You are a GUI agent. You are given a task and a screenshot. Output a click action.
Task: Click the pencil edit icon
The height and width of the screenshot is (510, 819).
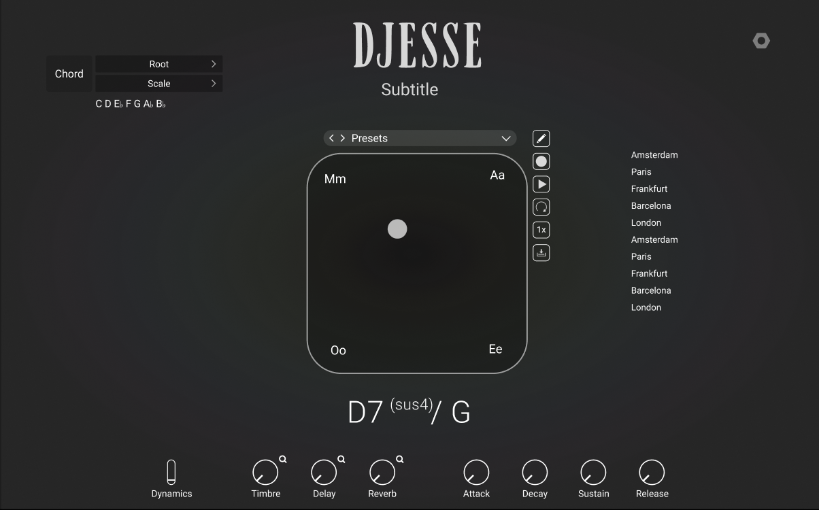tap(541, 139)
